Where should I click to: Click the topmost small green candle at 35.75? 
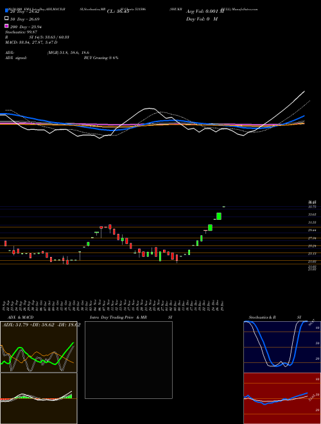223,207
